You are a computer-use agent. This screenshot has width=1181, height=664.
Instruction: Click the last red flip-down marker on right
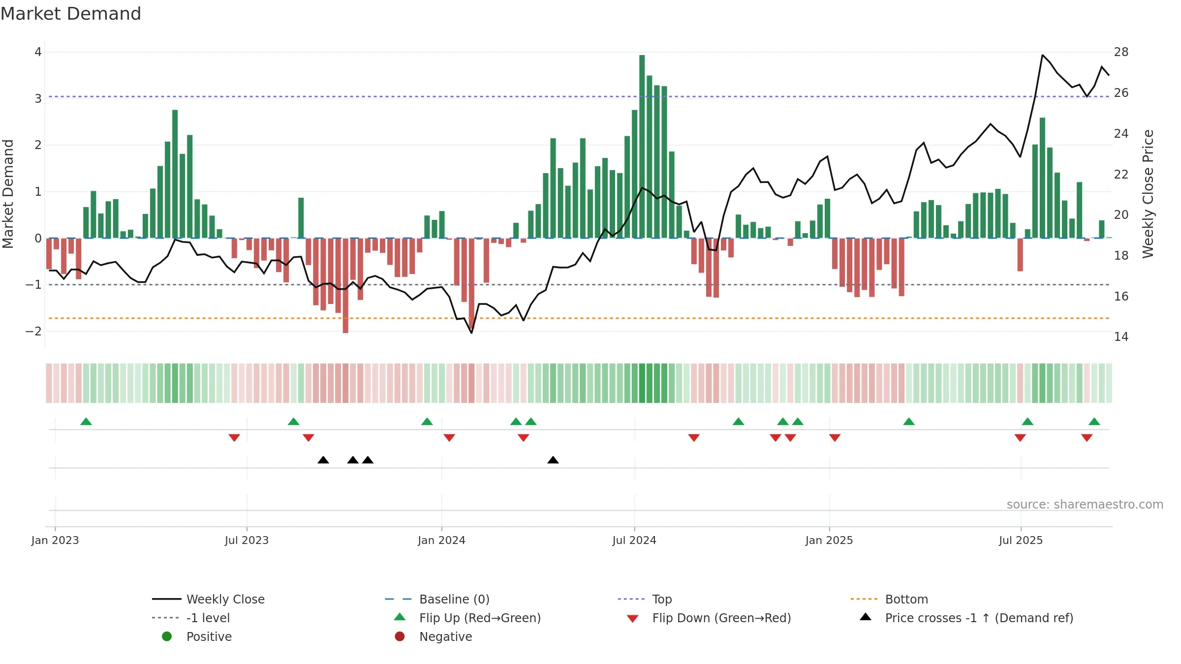click(x=1087, y=438)
